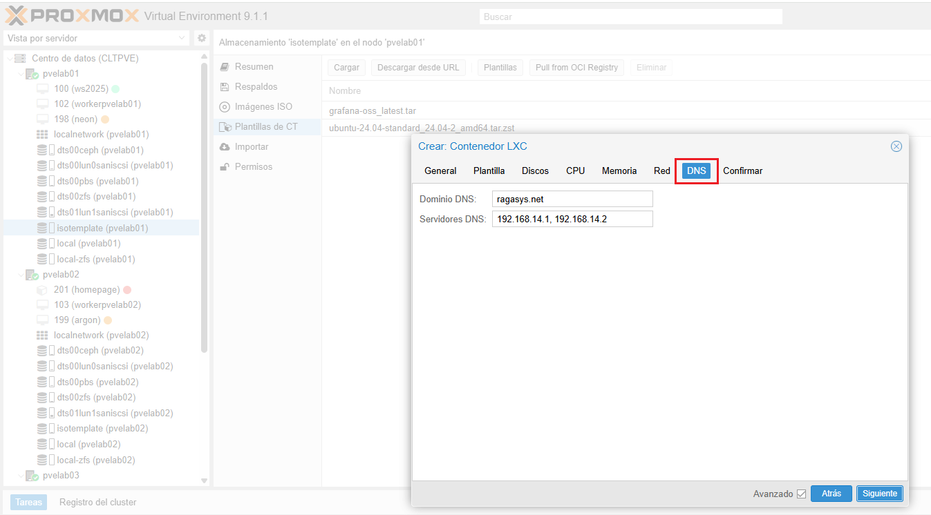
Task: Click node icon for pvelab03
Action: tap(32, 475)
